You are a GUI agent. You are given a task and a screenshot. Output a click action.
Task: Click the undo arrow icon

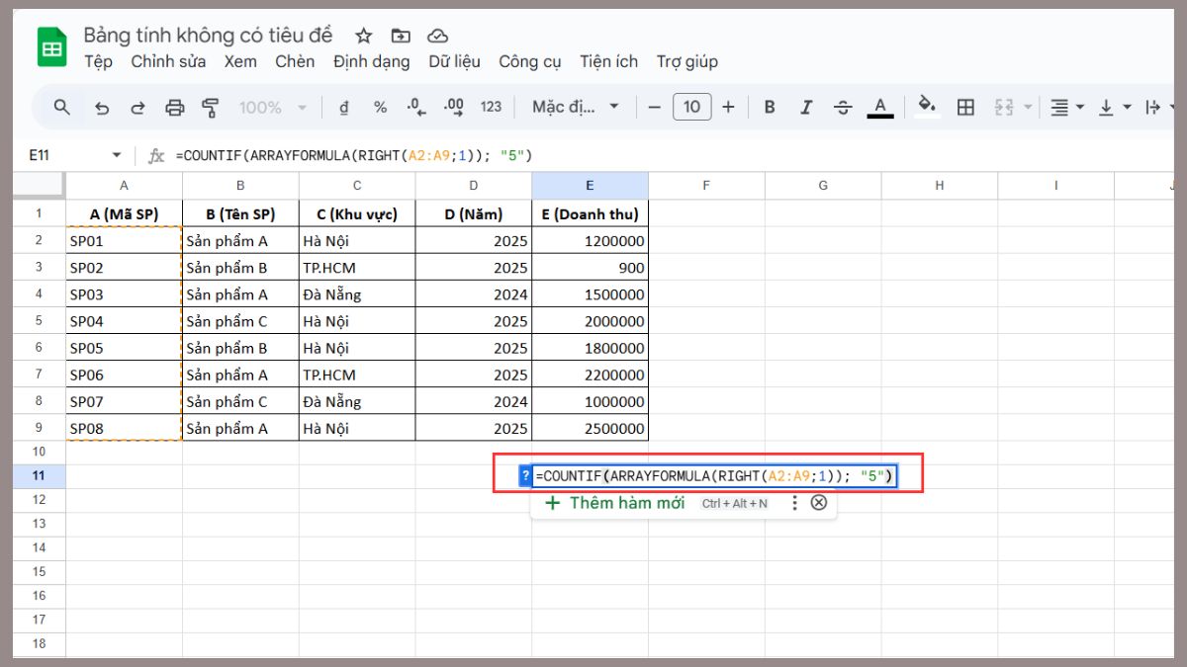101,108
